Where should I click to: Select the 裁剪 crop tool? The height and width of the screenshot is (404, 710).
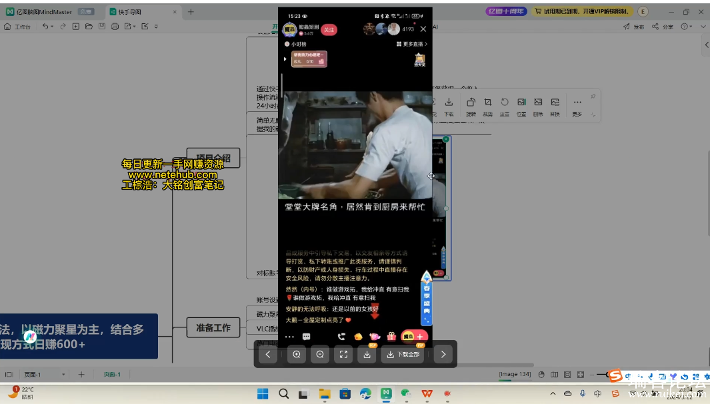pos(488,106)
